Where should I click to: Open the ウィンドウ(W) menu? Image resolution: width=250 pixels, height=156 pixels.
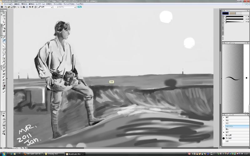coord(69,4)
